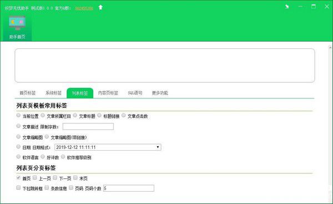Screen dimensions: 333x204
Task: Select the 软件推荐级别 radio button
Action: (x=63, y=157)
